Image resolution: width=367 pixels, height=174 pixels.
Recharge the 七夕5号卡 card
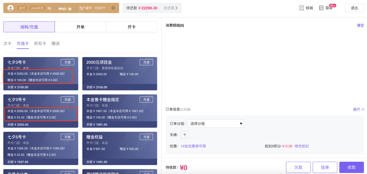(67, 137)
